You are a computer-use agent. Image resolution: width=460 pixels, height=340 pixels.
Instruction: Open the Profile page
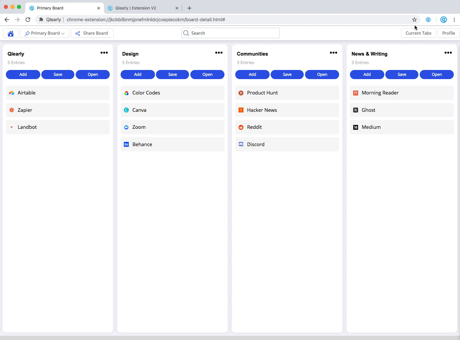point(449,33)
